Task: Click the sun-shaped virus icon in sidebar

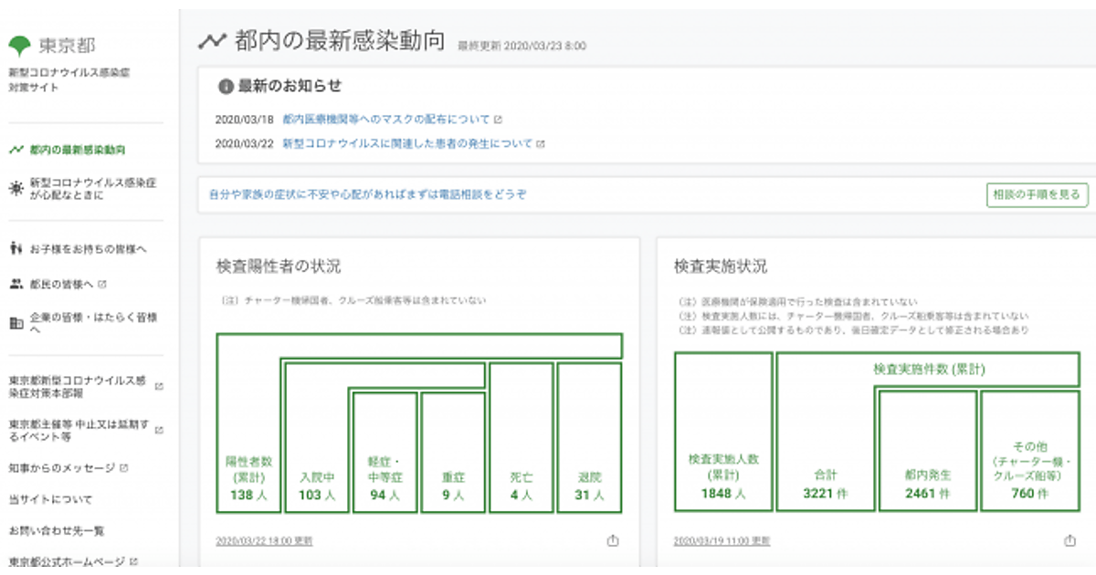Action: [16, 189]
